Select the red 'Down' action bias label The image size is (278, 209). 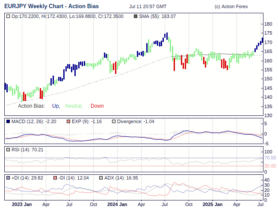[x=97, y=106]
